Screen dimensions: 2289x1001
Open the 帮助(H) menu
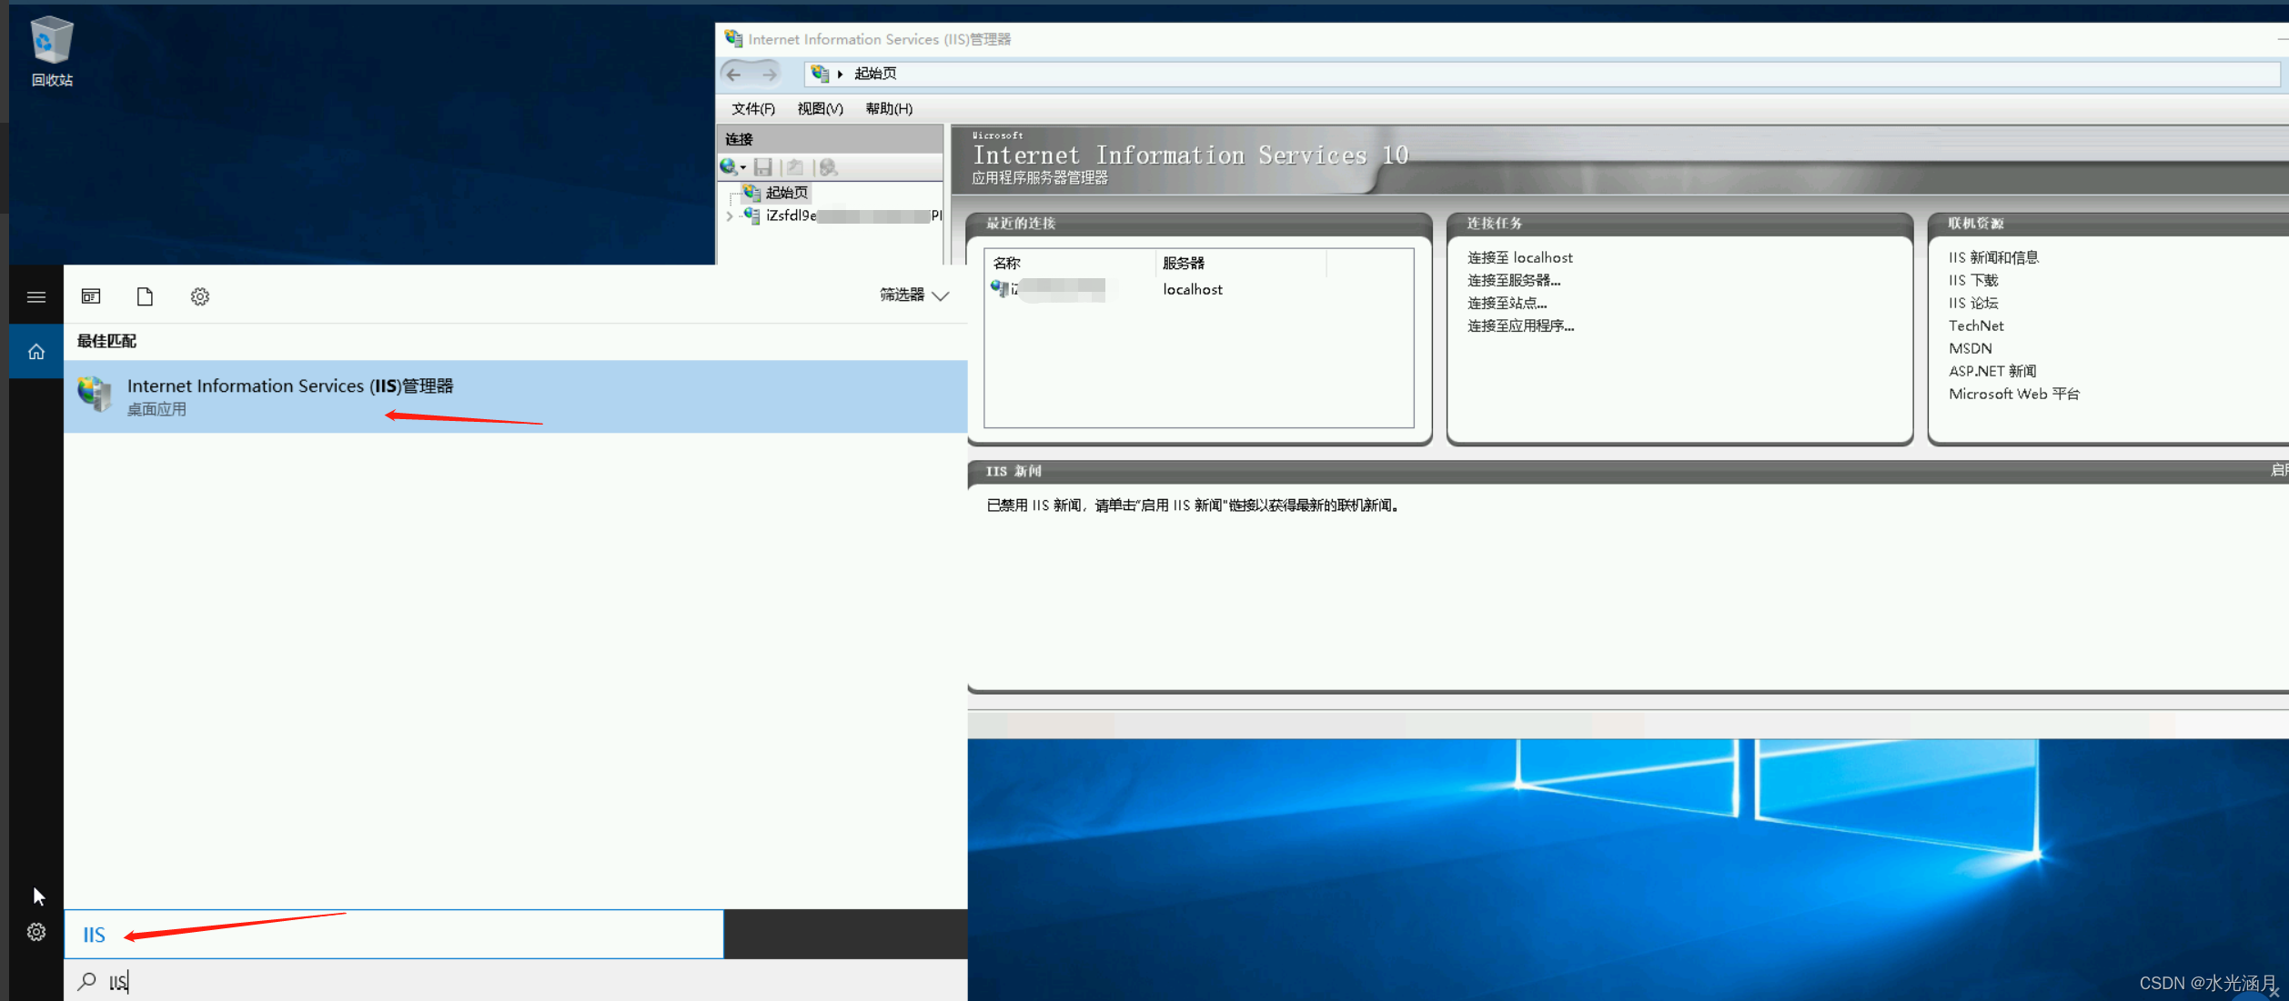click(889, 108)
